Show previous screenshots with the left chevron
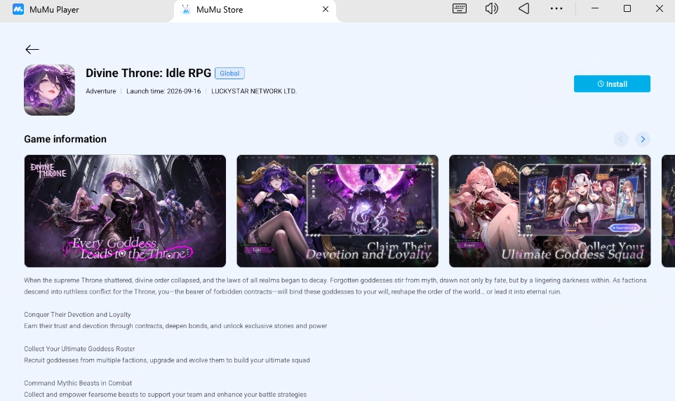Viewport: 675px width, 401px height. tap(621, 139)
